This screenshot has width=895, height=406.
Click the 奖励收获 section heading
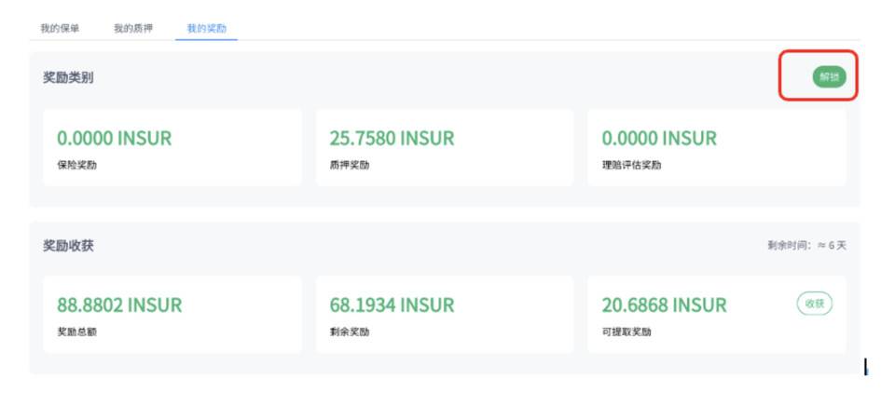click(x=68, y=246)
